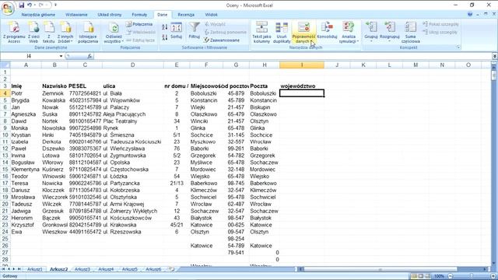Image resolution: width=498 pixels, height=280 pixels.
Task: Switch to sheet Arkusz6
Action: coord(153,269)
